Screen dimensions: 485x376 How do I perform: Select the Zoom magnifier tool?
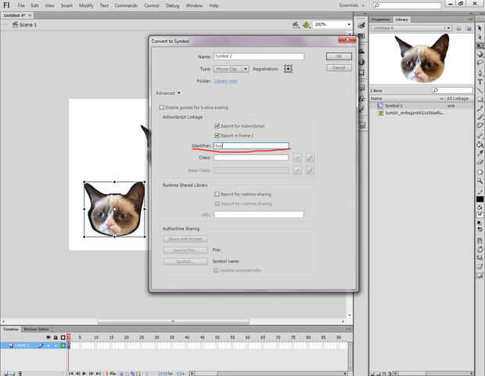pos(480,180)
